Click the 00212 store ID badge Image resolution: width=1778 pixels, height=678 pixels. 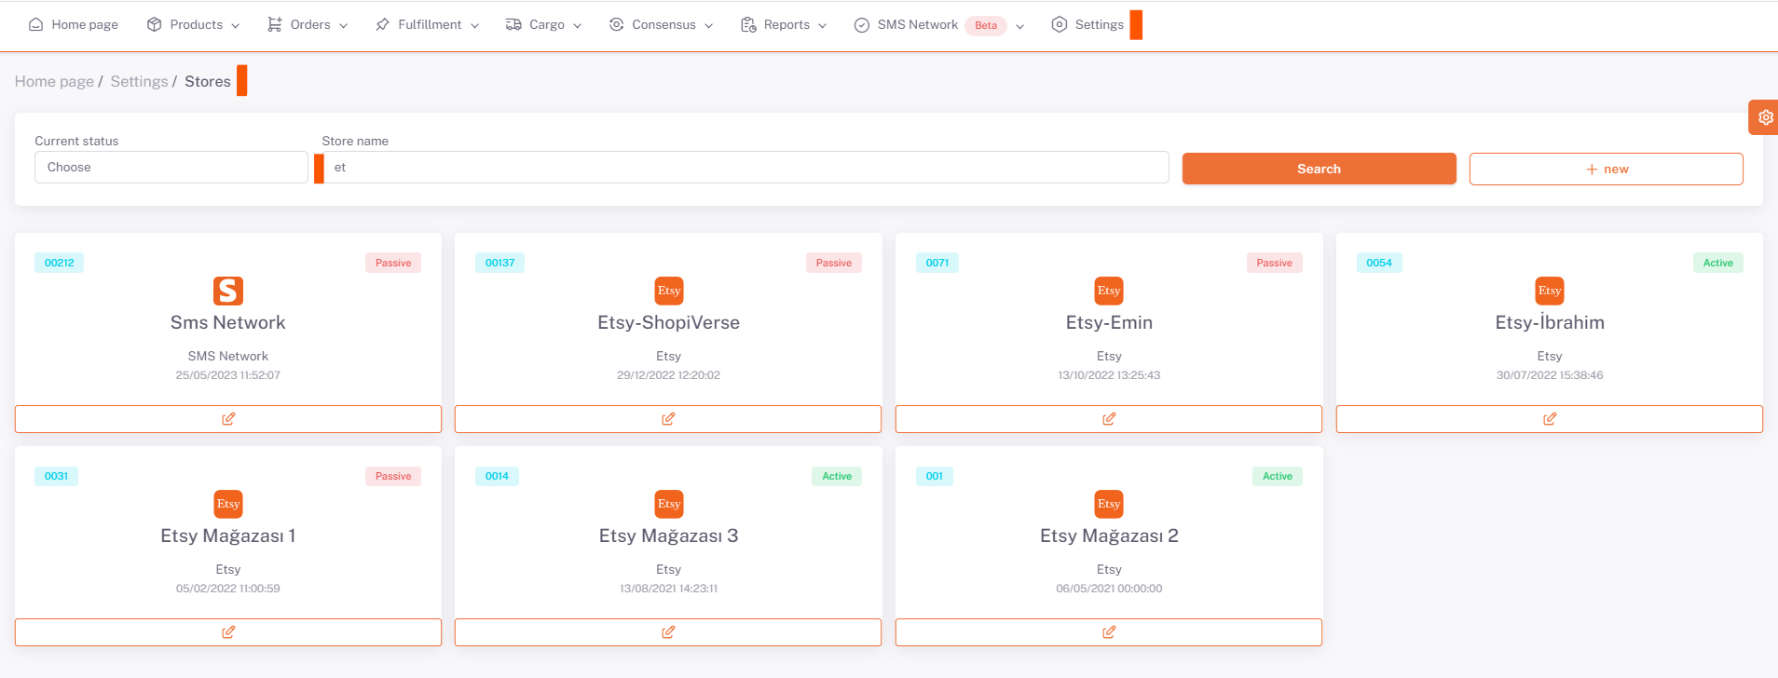point(60,263)
